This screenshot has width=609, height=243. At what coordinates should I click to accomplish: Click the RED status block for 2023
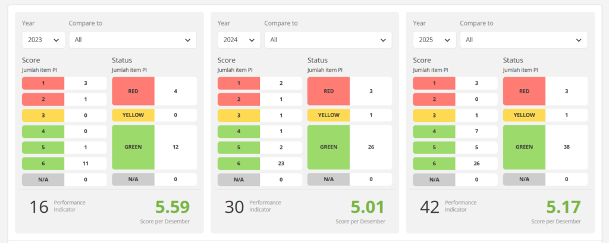(x=133, y=91)
